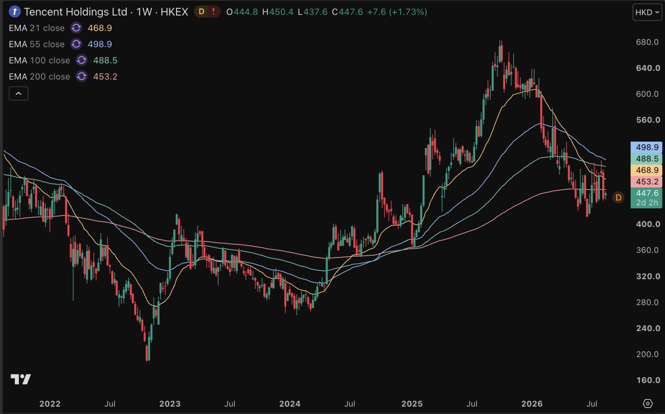Viewport: 665px width, 414px height.
Task: Click the Jul label between 2022 and 2023
Action: (110, 404)
